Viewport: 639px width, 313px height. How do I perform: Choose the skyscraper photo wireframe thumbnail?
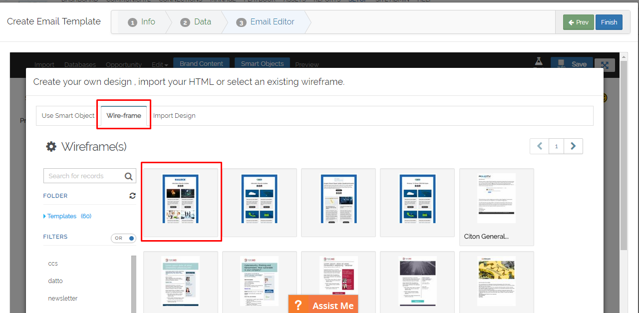coord(417,282)
